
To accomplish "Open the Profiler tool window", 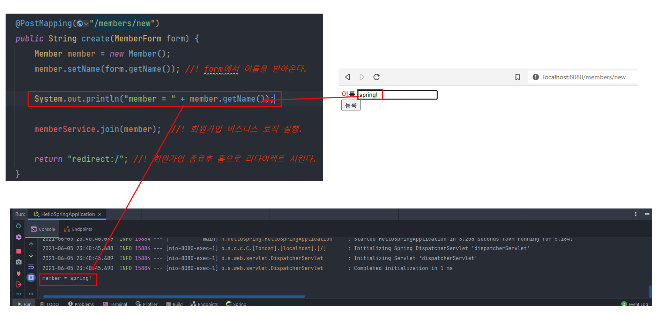I will coord(147,304).
